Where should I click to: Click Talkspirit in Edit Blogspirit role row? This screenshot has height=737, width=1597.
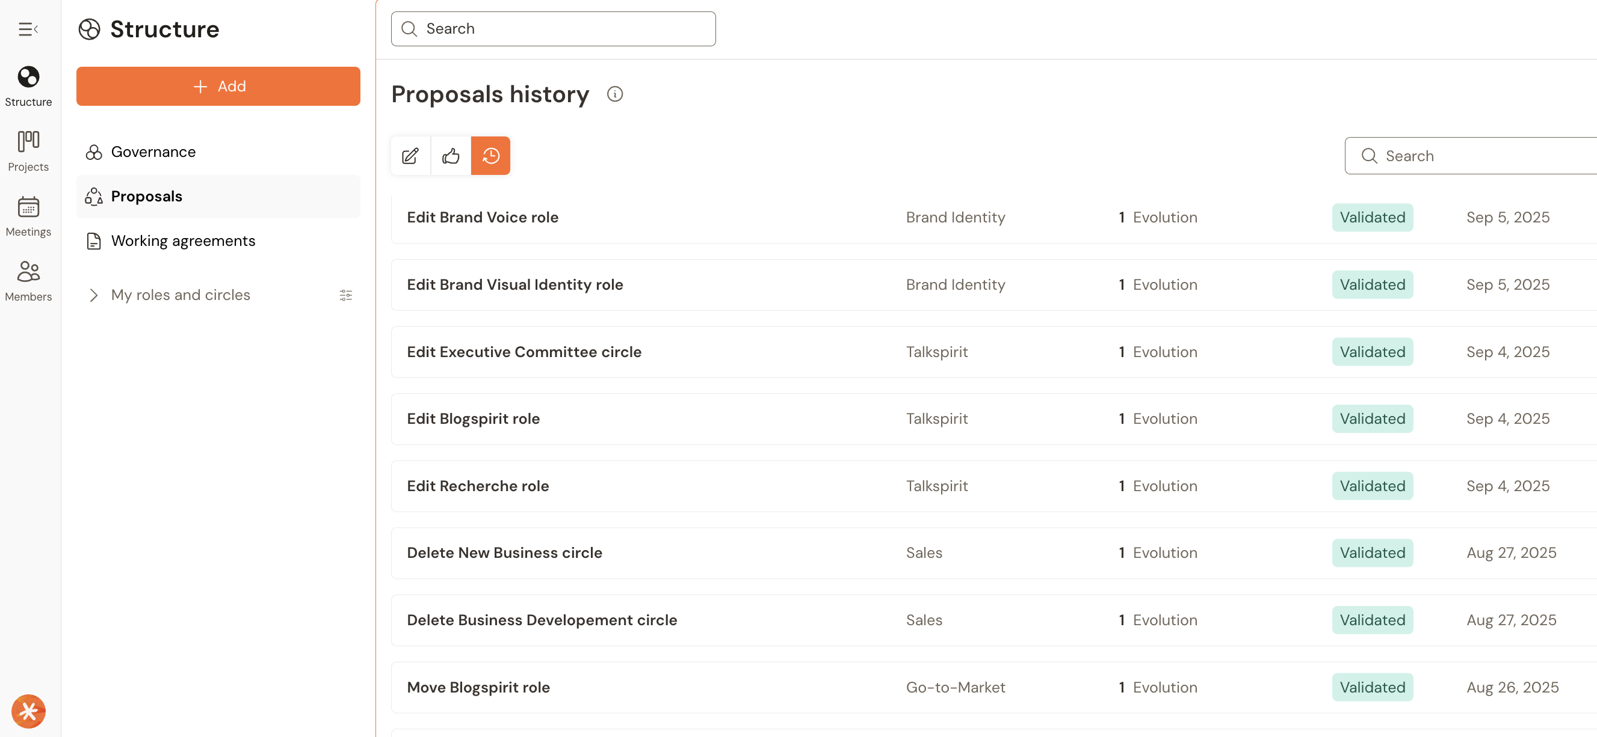click(937, 418)
